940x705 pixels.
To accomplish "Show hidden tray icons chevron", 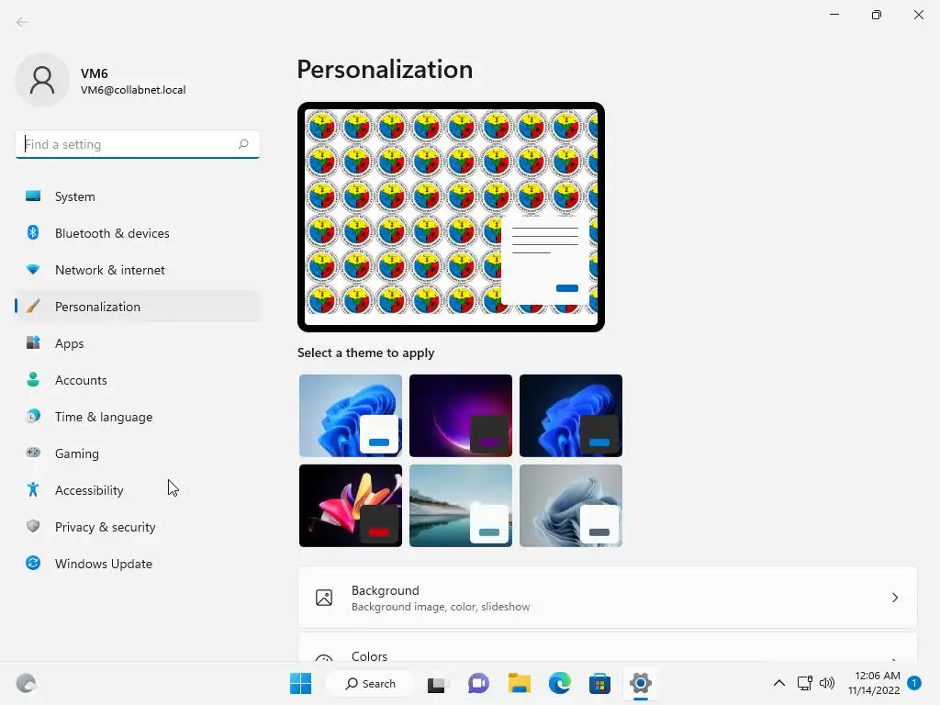I will pyautogui.click(x=778, y=683).
